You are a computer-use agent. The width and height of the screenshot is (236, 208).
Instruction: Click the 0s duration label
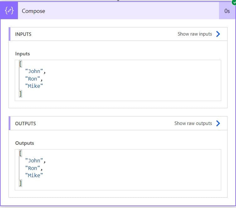pyautogui.click(x=227, y=11)
